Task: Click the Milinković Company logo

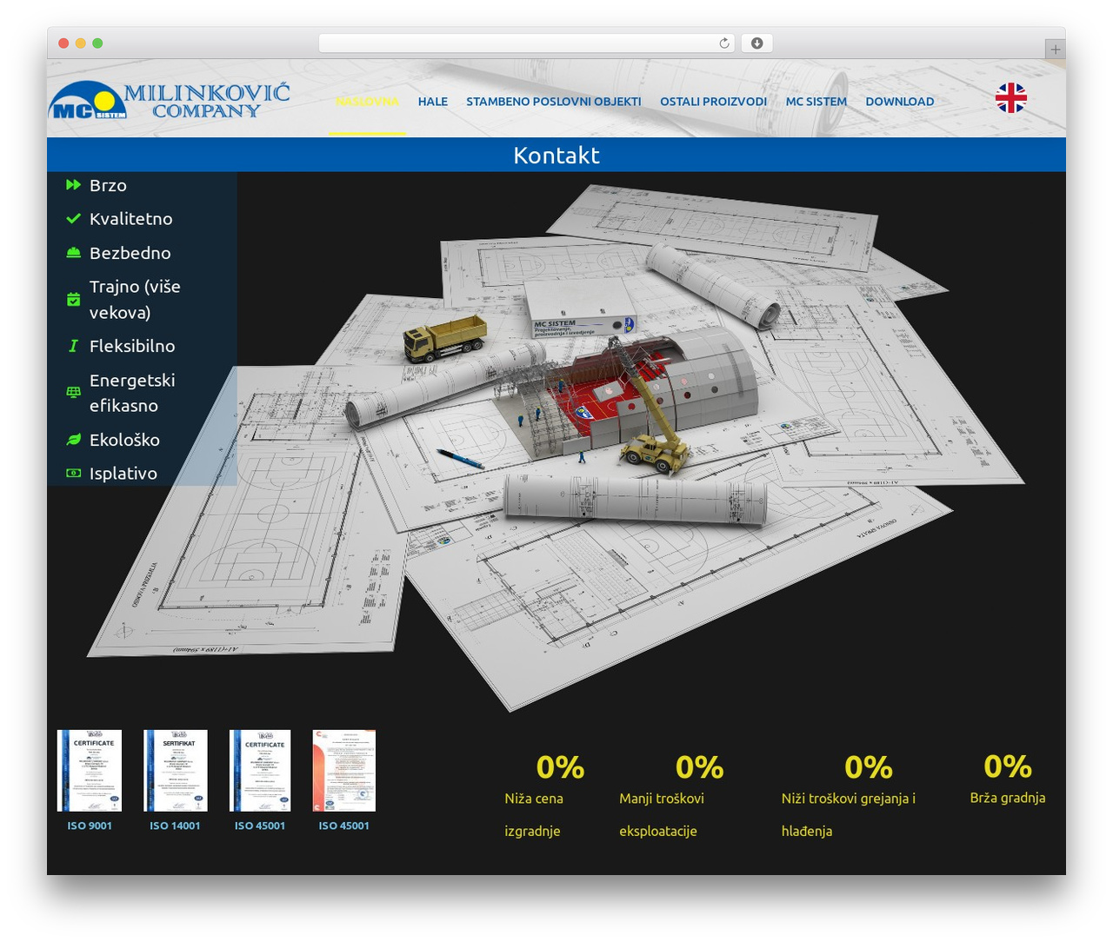Action: click(x=170, y=99)
